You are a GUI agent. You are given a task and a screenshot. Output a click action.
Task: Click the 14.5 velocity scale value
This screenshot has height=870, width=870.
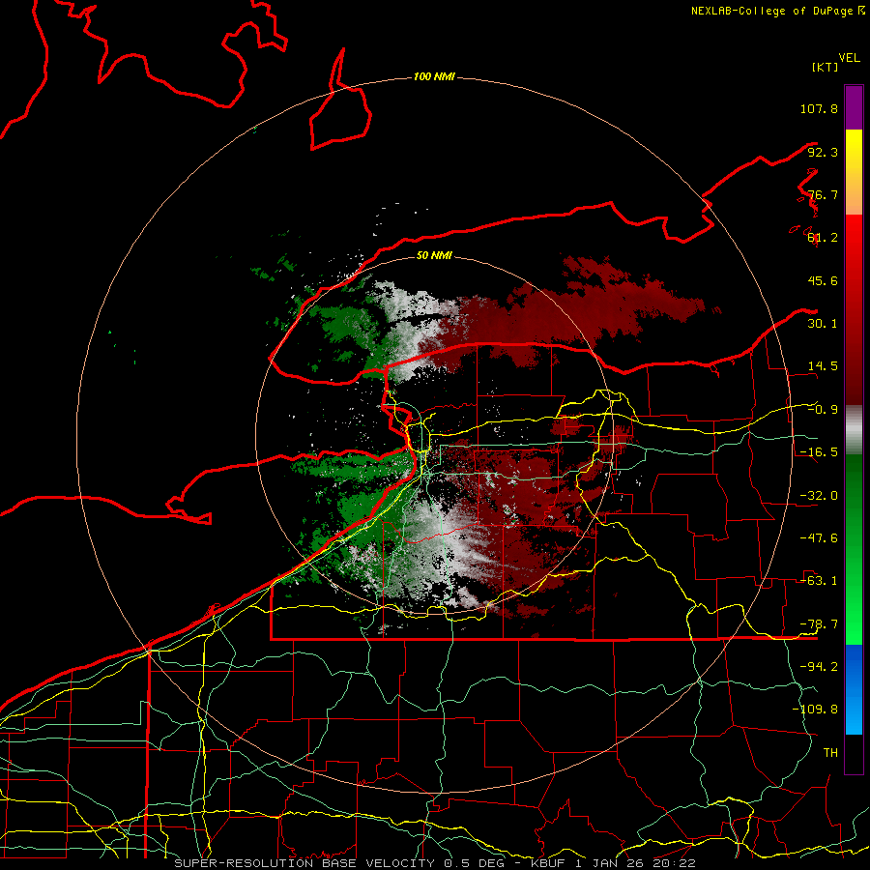823,366
